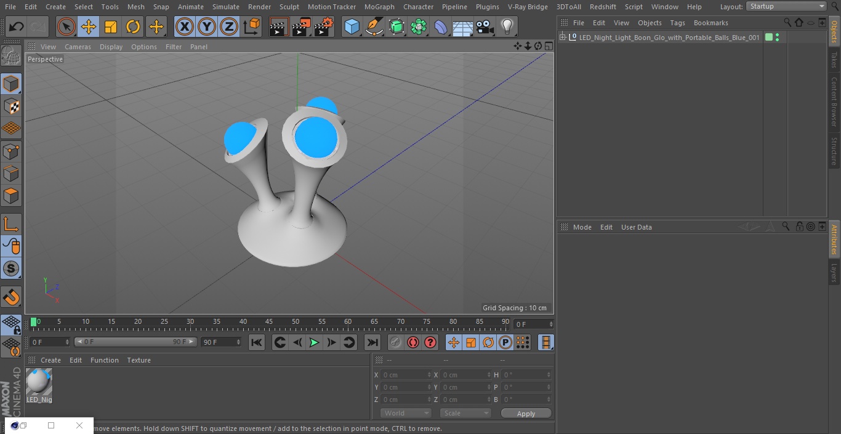Render the active view
Screen dimensions: 841x434
(279, 27)
